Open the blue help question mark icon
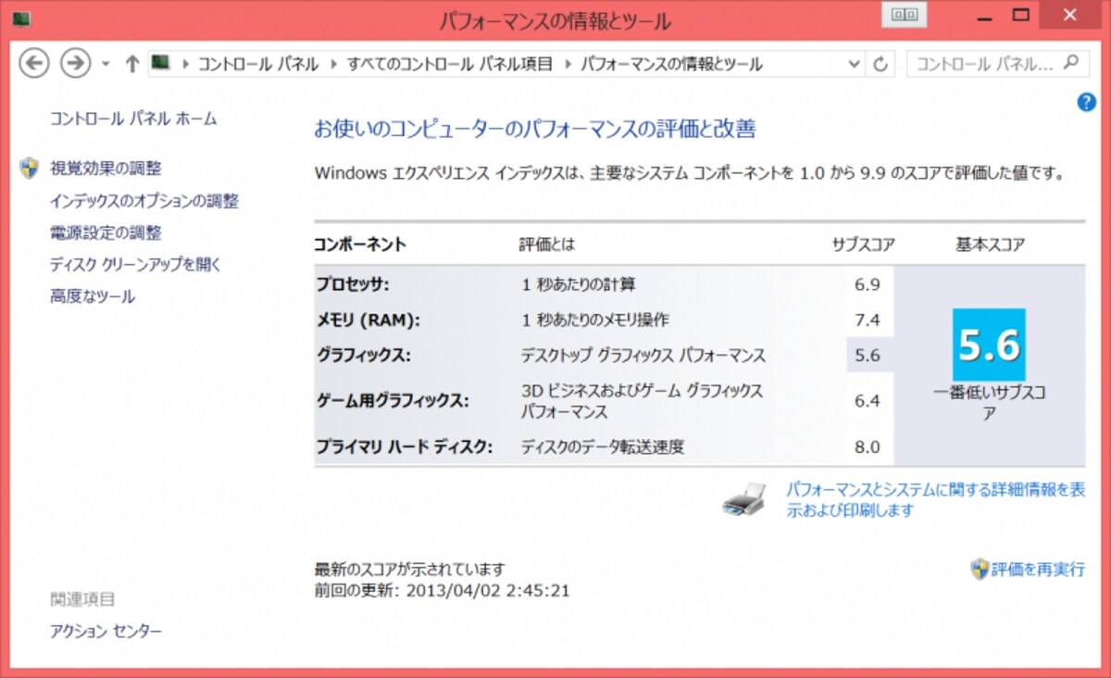This screenshot has height=678, width=1111. click(1087, 103)
